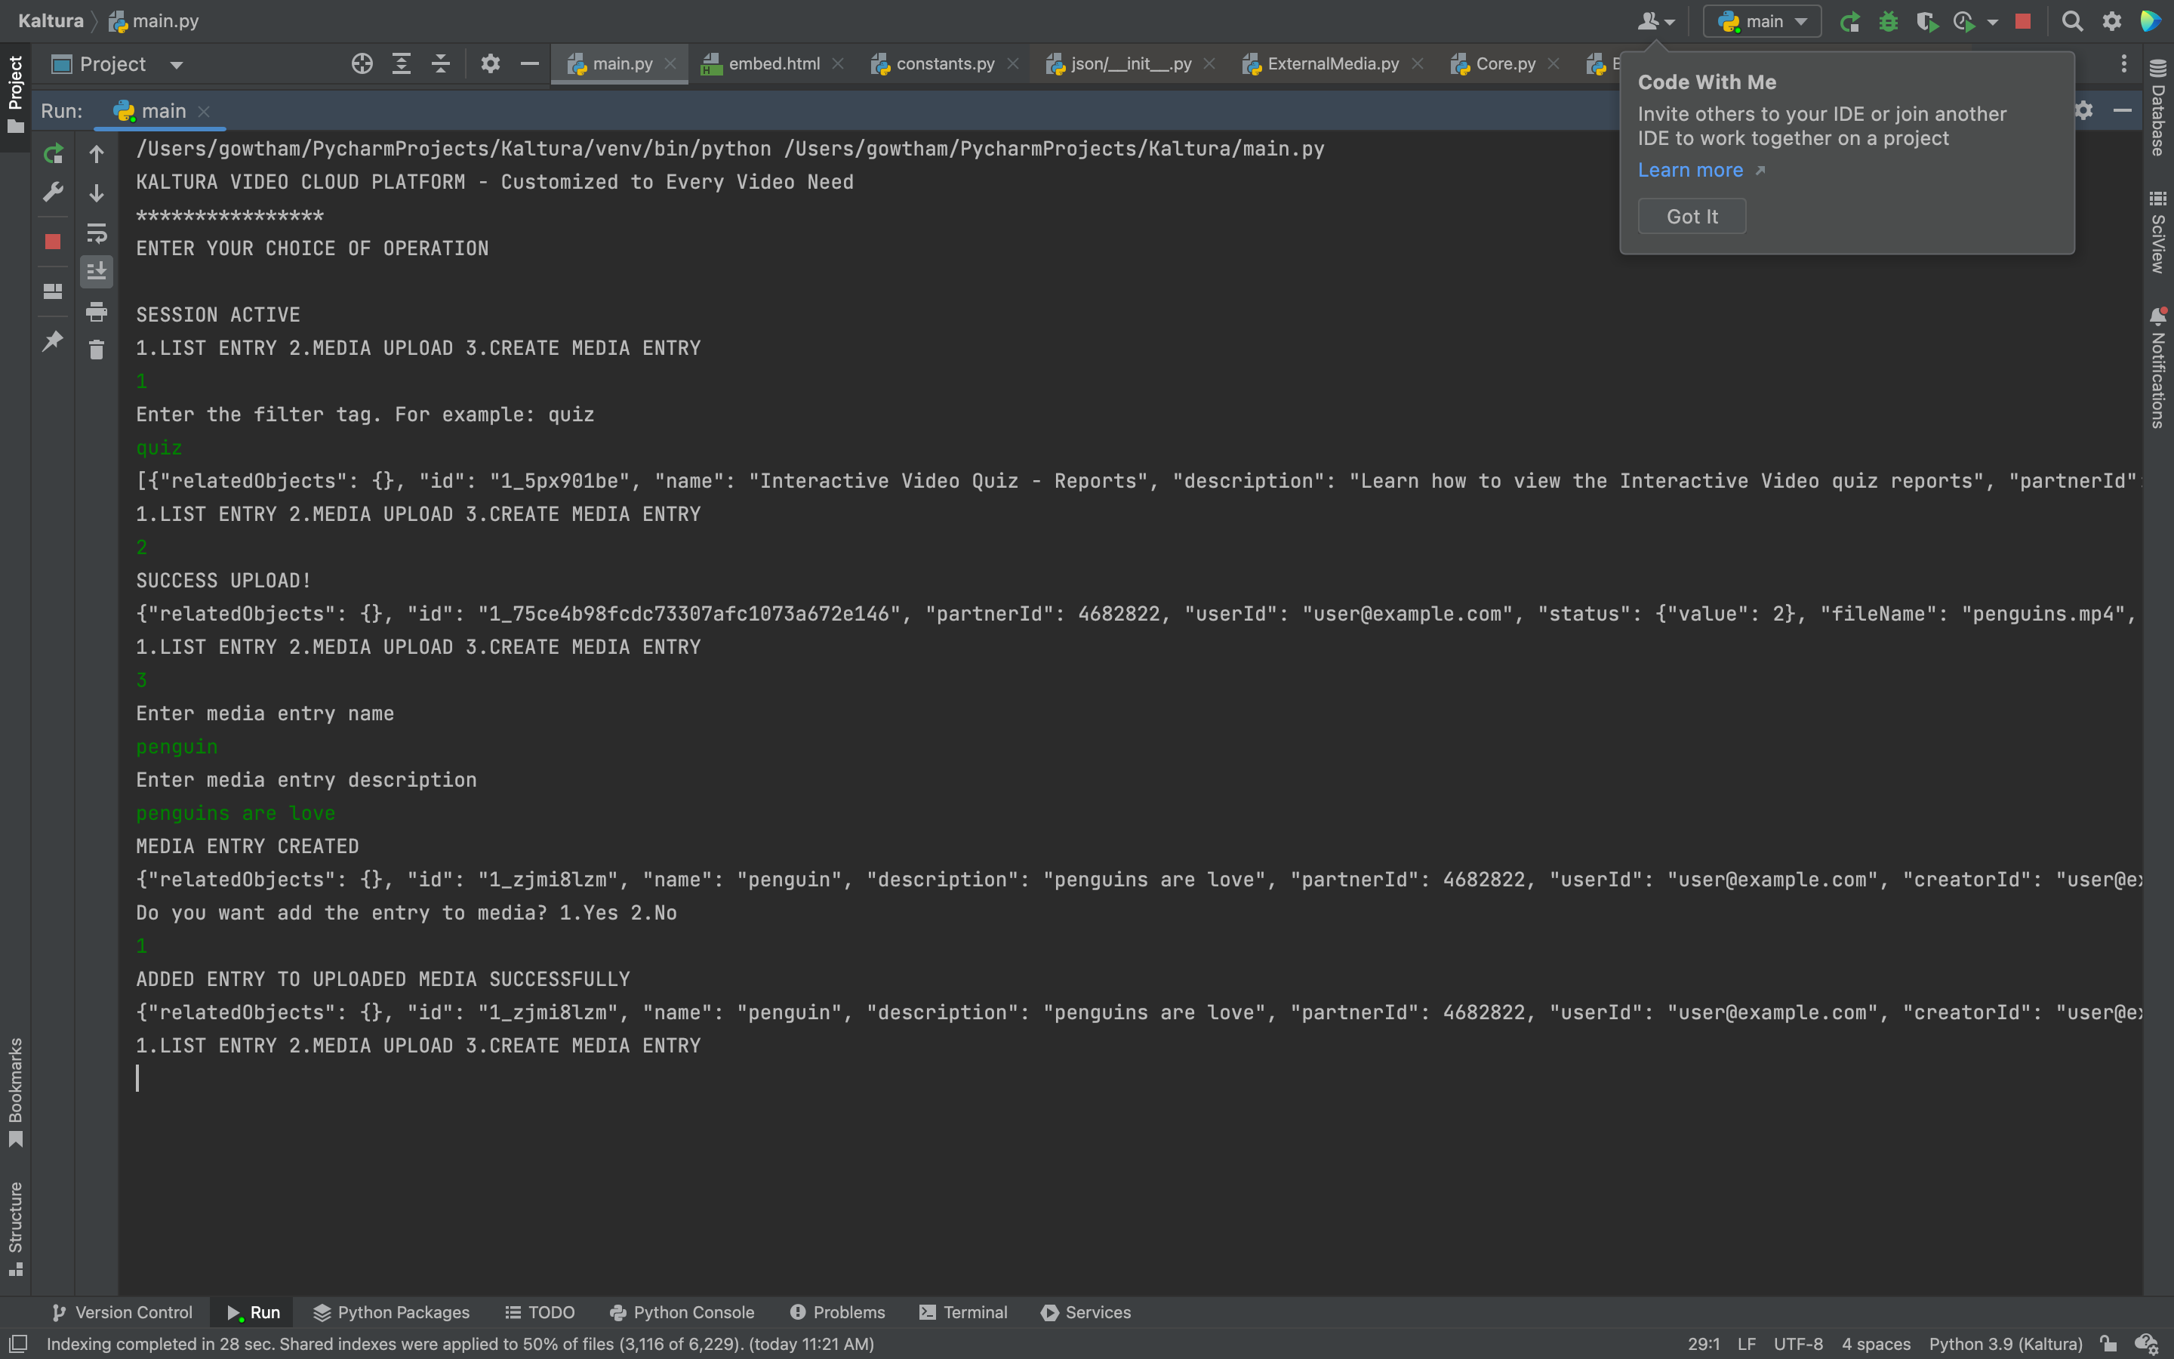Click the Search Everywhere magnifier icon
The width and height of the screenshot is (2174, 1359).
(2071, 22)
